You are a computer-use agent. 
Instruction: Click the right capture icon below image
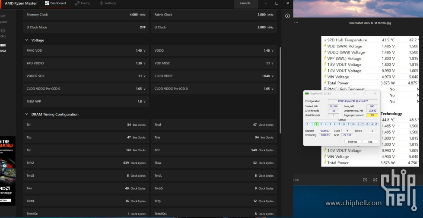[375, 180]
